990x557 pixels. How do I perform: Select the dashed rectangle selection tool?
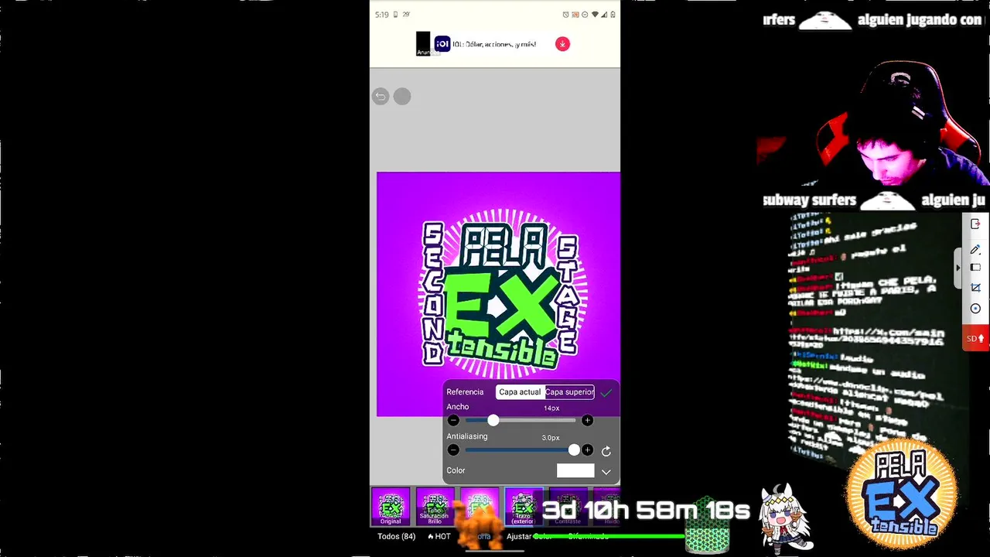[x=975, y=268]
